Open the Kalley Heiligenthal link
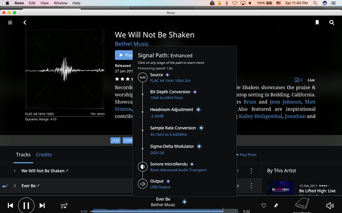The width and height of the screenshot is (342, 213). [x=260, y=116]
